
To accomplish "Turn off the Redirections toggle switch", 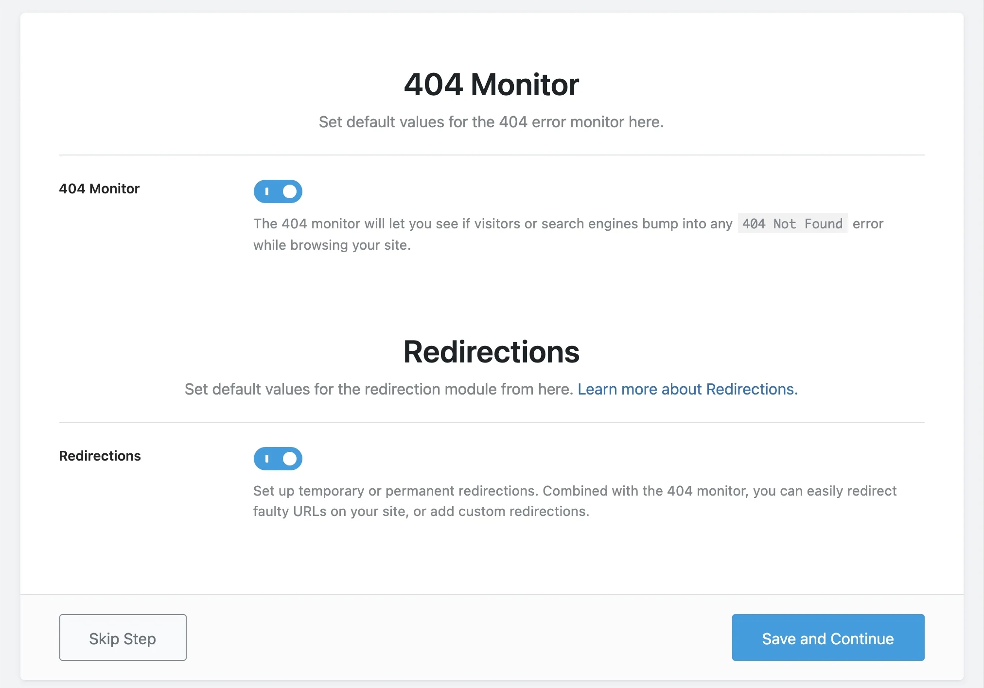I will pos(278,459).
